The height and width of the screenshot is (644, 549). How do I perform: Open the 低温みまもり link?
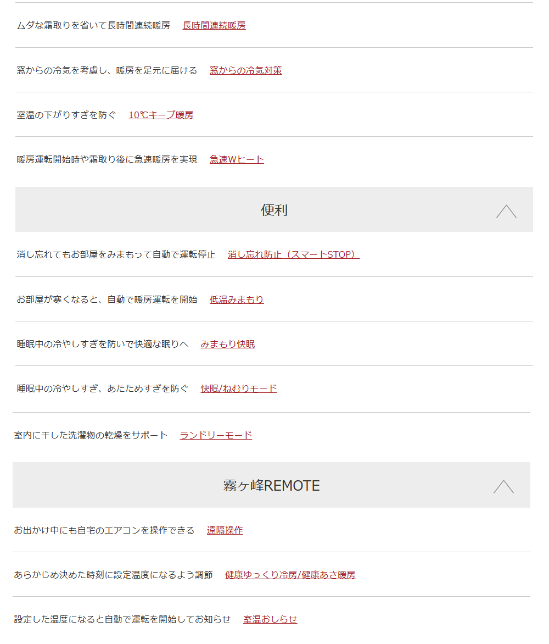pos(237,299)
